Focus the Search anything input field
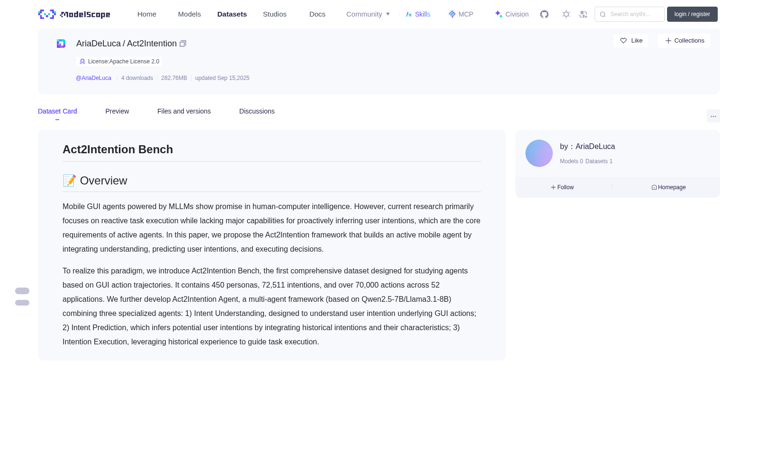Image resolution: width=758 pixels, height=473 pixels. click(x=630, y=14)
